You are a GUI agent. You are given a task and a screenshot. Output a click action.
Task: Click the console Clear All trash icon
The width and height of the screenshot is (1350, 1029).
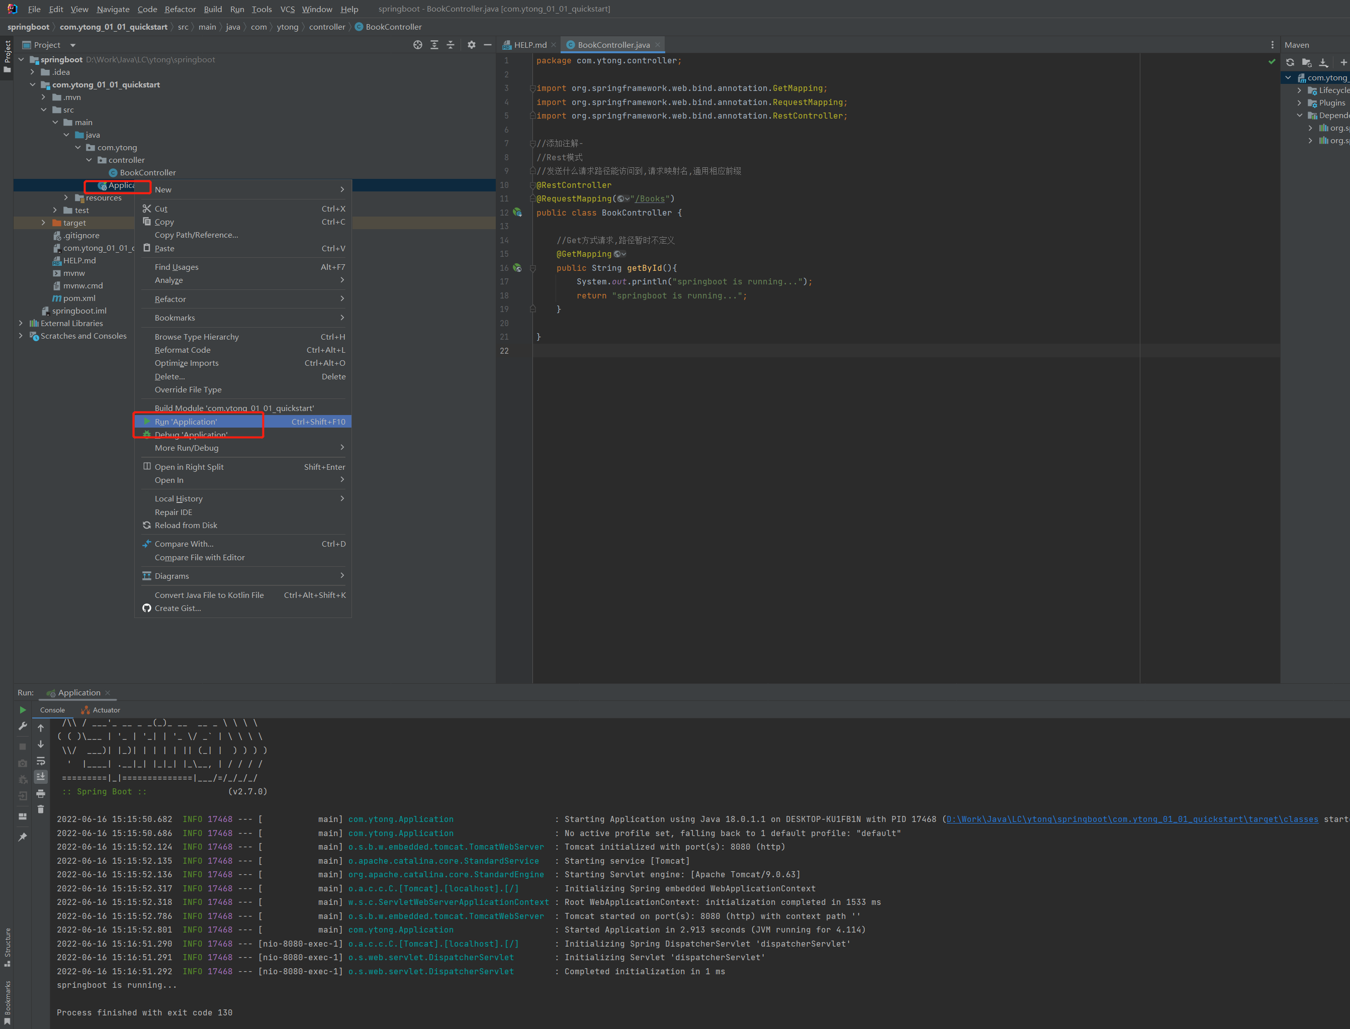(x=40, y=809)
